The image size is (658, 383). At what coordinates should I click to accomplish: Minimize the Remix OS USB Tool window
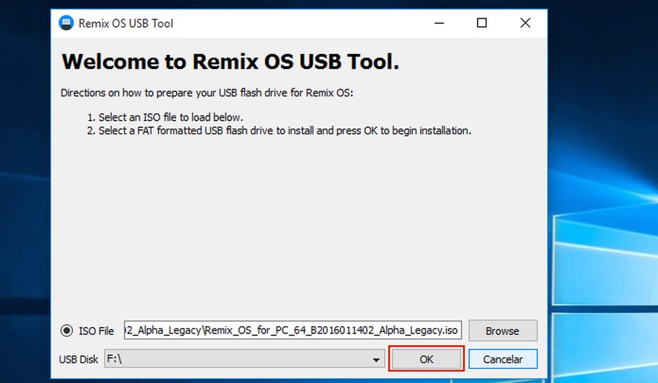[x=437, y=23]
